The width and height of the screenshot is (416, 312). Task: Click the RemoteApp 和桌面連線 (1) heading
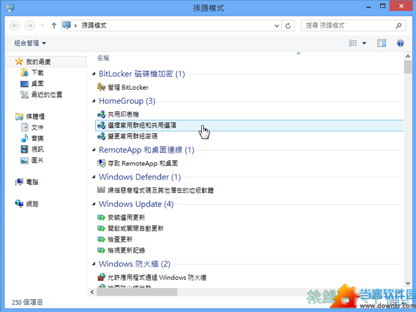coord(146,150)
